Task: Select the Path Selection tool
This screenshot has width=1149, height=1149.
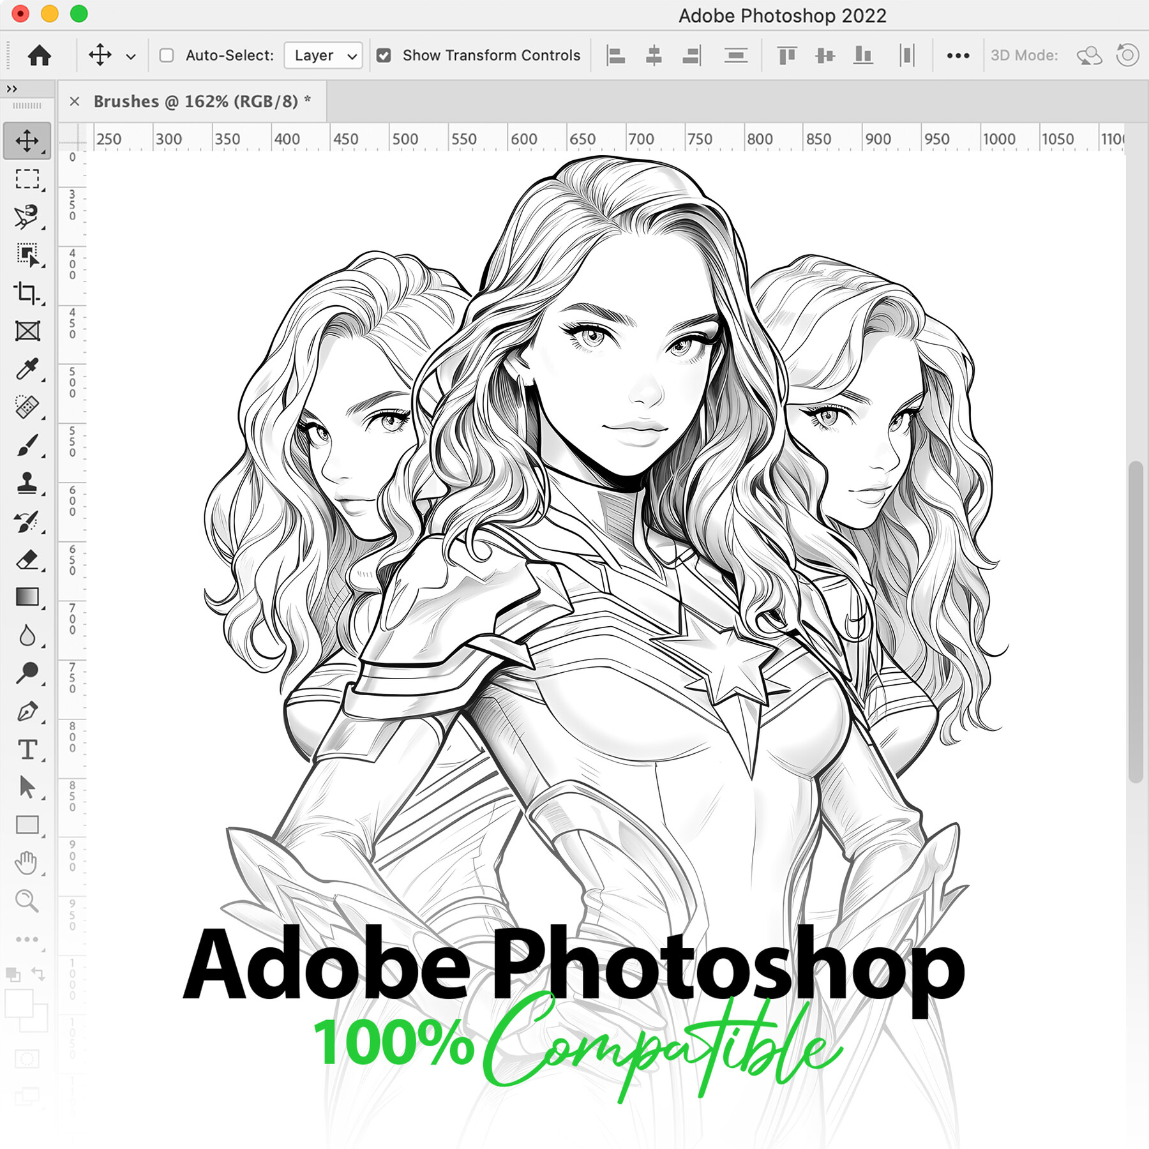Action: pos(27,787)
